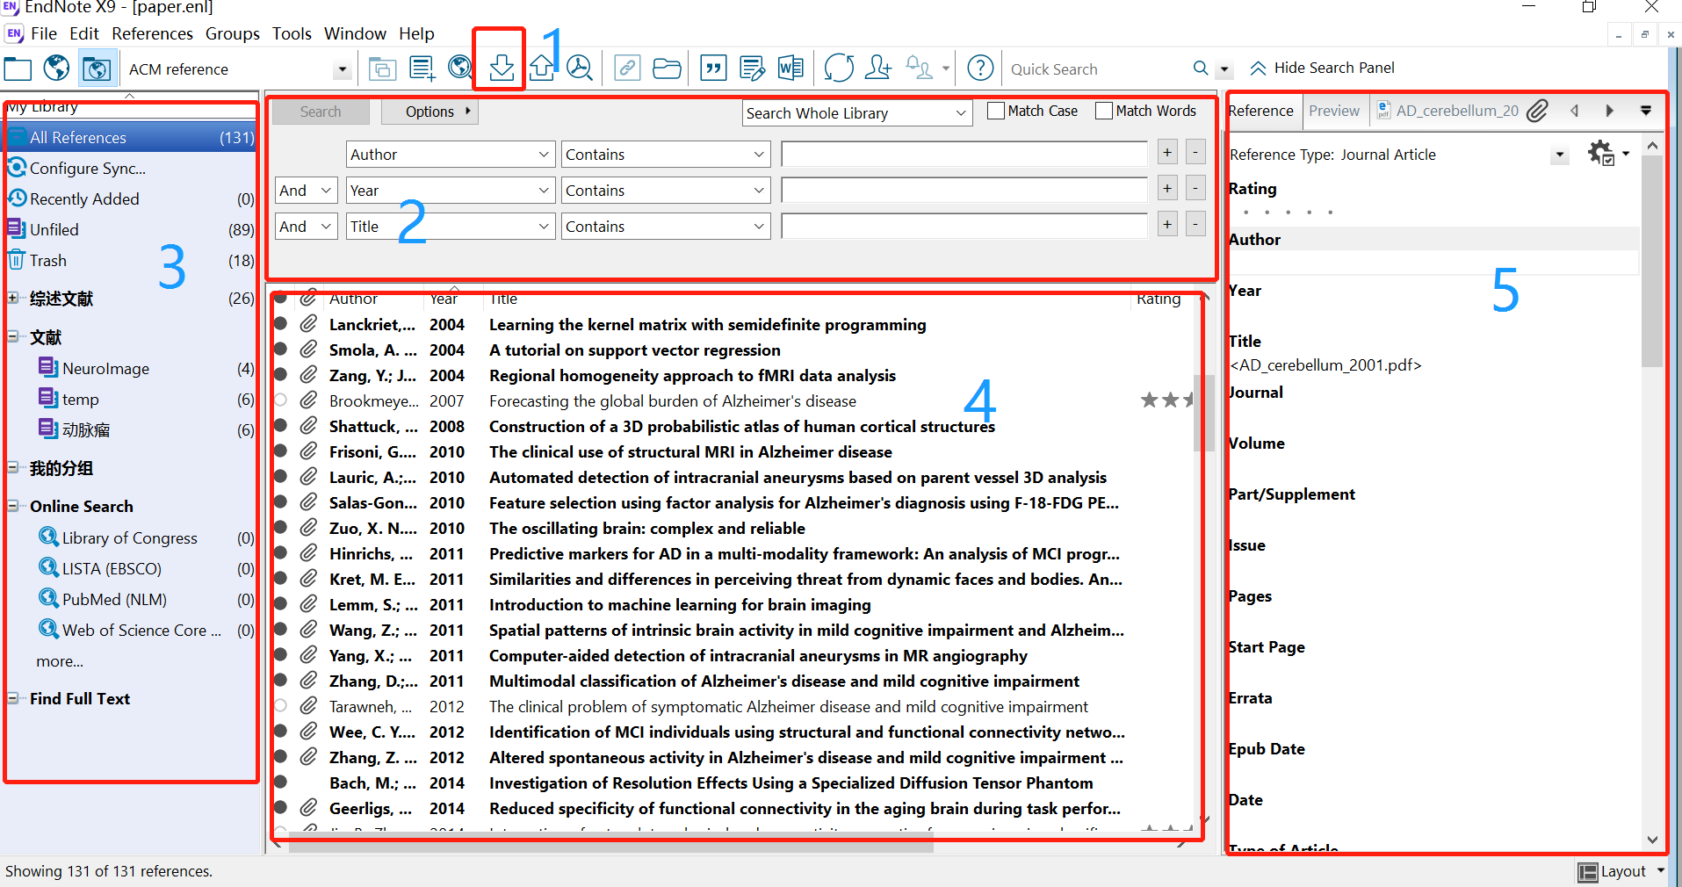This screenshot has height=887, width=1682.
Task: Attach a file using the paperclip icon
Action: point(1538,111)
